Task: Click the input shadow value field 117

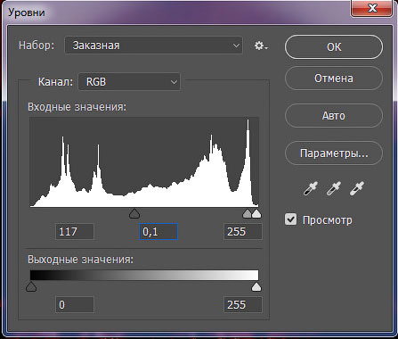Action: coord(75,232)
